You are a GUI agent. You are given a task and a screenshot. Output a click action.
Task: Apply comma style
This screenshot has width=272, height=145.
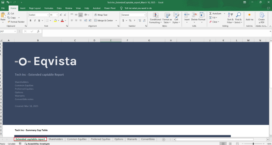click(135, 20)
